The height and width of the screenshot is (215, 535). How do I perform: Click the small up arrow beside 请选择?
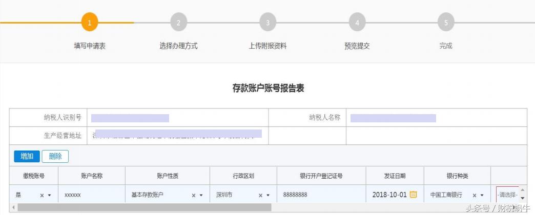pyautogui.click(x=522, y=190)
